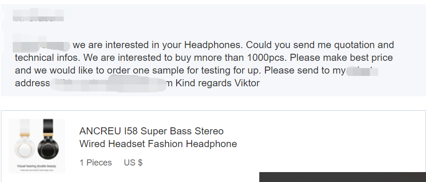The height and width of the screenshot is (182, 426).
Task: Click the 'technical infos' phrase in message
Action: [48, 58]
